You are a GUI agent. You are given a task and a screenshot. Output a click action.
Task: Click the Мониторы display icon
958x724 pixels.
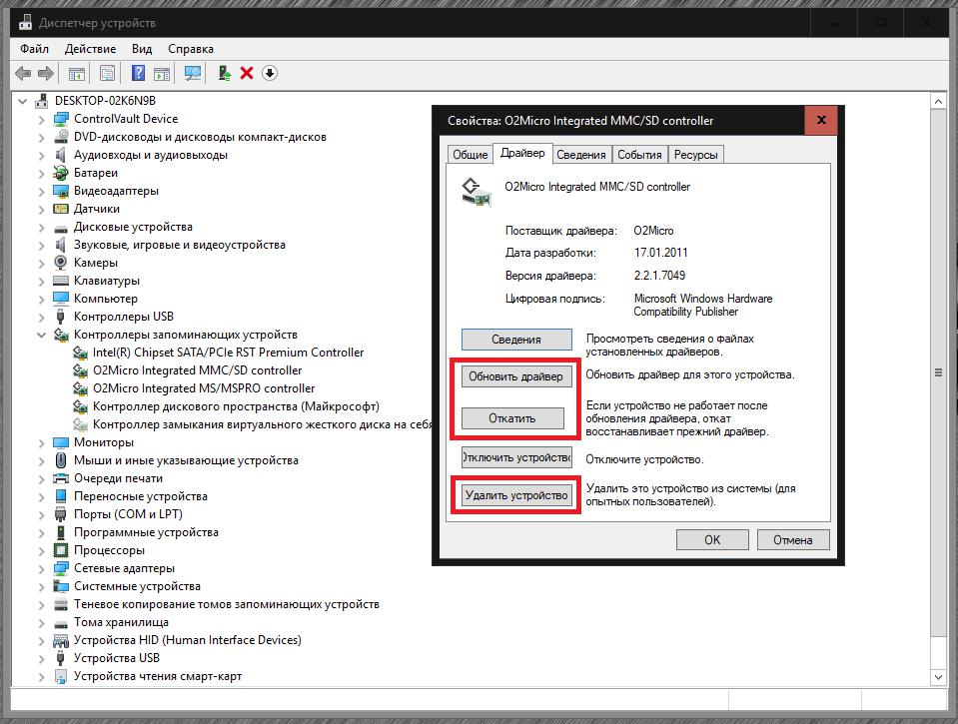[61, 442]
